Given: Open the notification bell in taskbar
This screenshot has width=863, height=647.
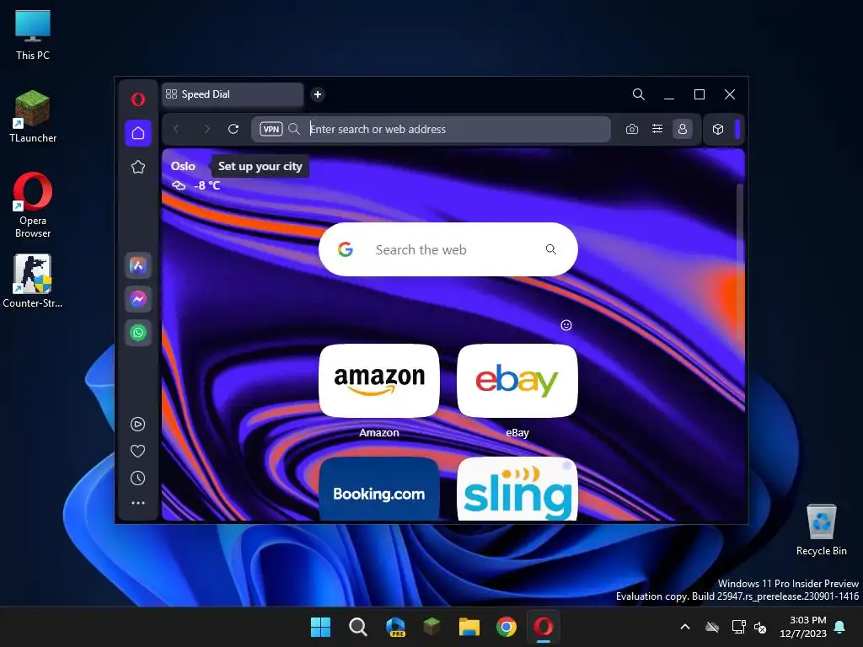Looking at the screenshot, I should [840, 627].
